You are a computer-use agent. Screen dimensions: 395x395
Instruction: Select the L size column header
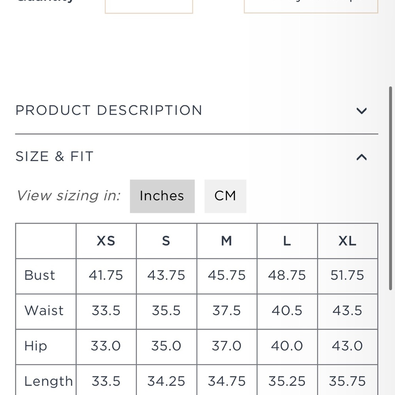[287, 241]
